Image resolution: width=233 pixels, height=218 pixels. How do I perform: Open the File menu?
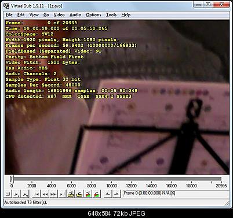(9, 15)
